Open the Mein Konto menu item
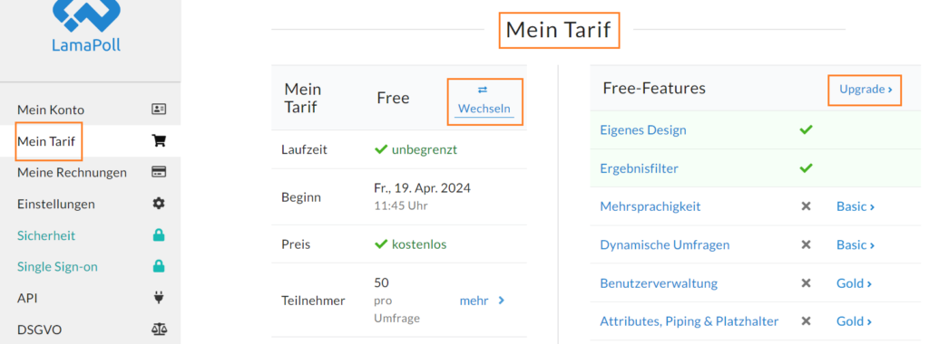The image size is (929, 344). point(51,110)
